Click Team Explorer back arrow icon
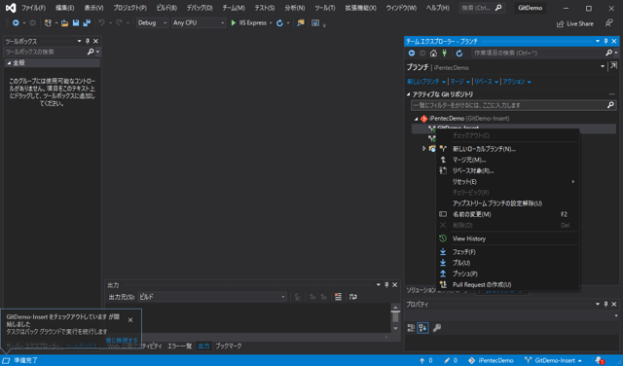Viewport: 623px width, 366px height. point(412,53)
